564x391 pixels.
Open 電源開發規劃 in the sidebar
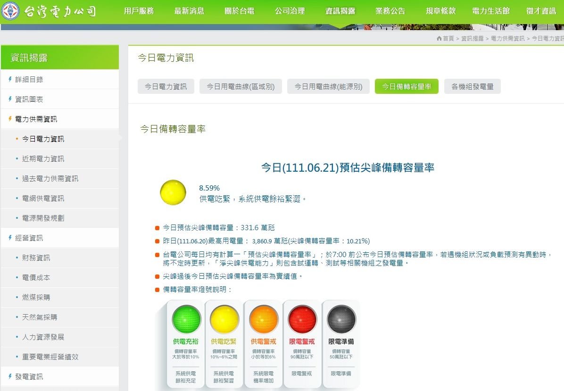tap(60, 218)
